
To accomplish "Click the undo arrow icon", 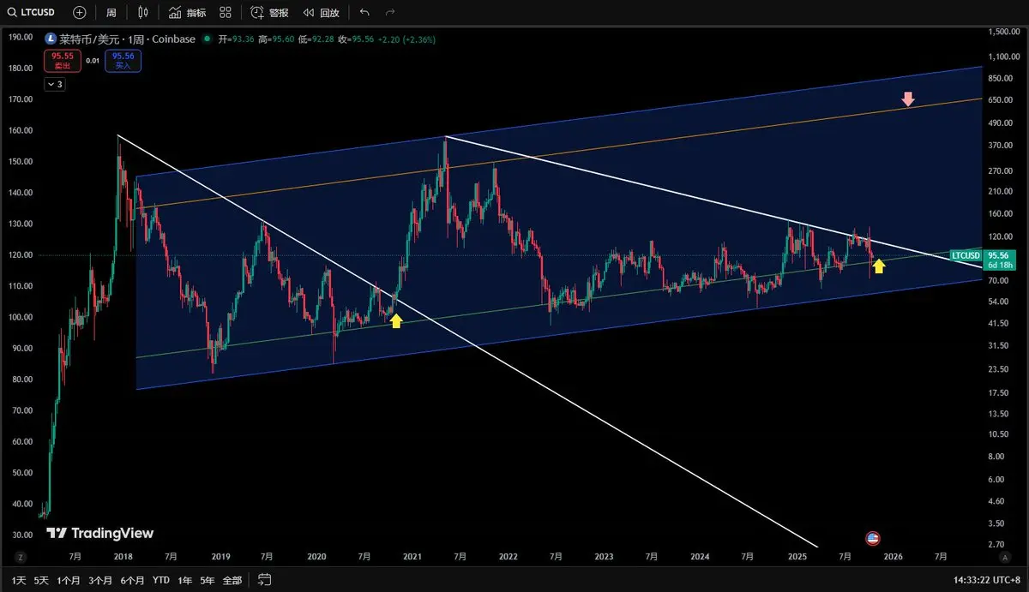I will click(x=365, y=13).
